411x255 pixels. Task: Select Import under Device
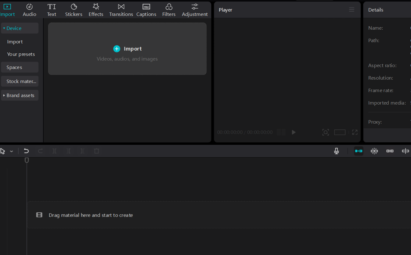pyautogui.click(x=15, y=42)
